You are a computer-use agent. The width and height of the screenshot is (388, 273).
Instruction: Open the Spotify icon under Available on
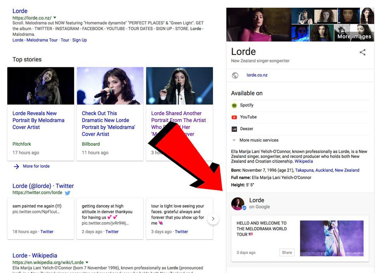(x=234, y=105)
